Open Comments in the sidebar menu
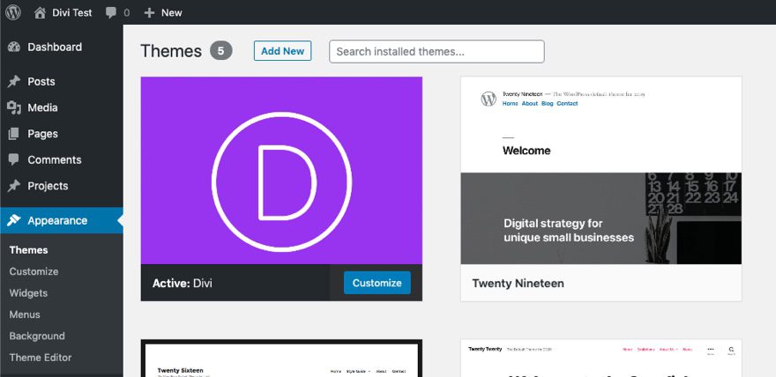This screenshot has height=377, width=776. click(x=54, y=159)
